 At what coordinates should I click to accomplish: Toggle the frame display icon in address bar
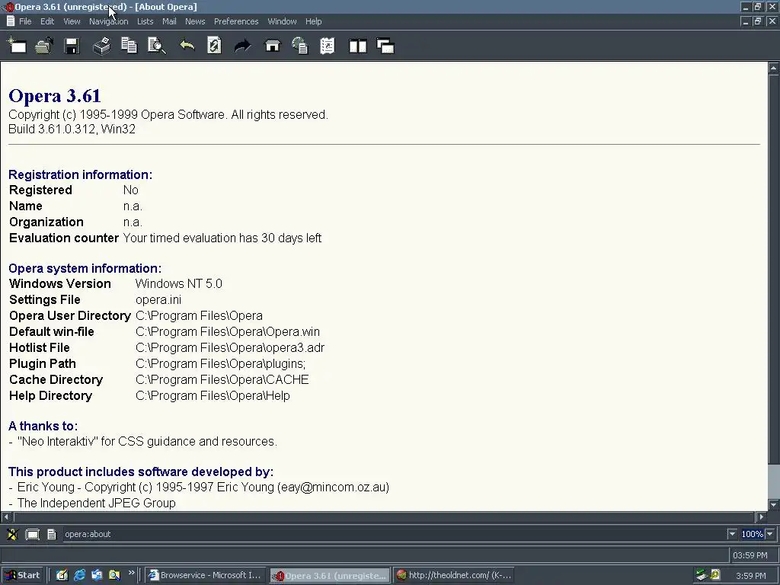point(32,534)
